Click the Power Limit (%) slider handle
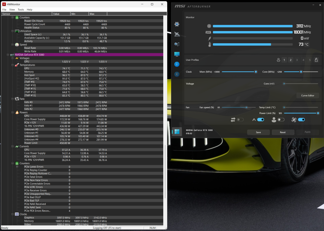The image size is (324, 231). [x=318, y=113]
